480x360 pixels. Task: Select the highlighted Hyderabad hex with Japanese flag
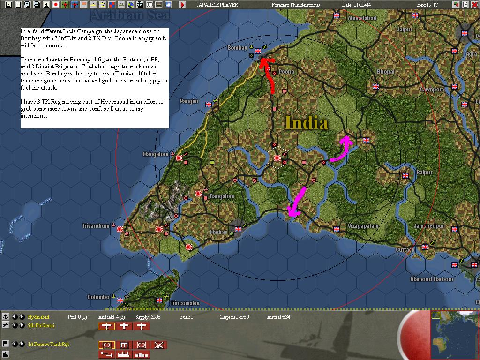pyautogui.click(x=277, y=157)
